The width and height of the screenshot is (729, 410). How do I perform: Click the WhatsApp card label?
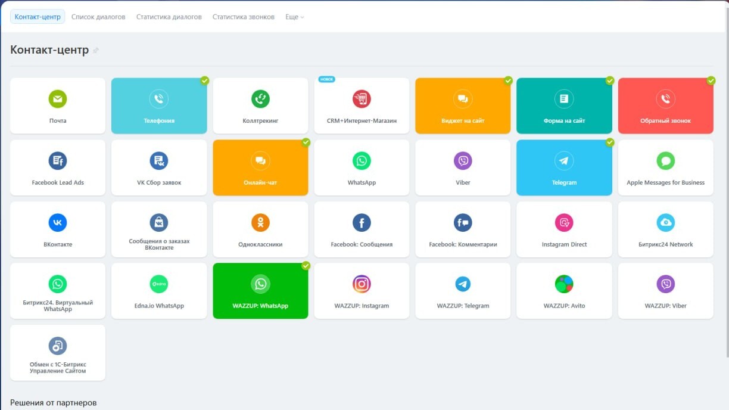click(x=362, y=183)
